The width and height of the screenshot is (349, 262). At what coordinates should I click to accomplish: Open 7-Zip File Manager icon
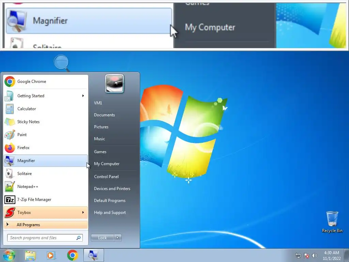click(x=10, y=200)
